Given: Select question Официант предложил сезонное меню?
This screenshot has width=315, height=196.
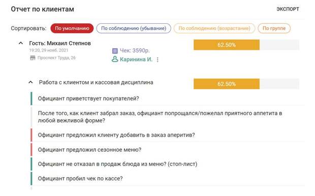Looking at the screenshot, I should [x=168, y=150].
